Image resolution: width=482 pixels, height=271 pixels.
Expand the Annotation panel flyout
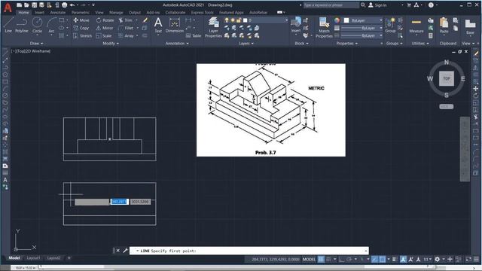[x=177, y=44]
